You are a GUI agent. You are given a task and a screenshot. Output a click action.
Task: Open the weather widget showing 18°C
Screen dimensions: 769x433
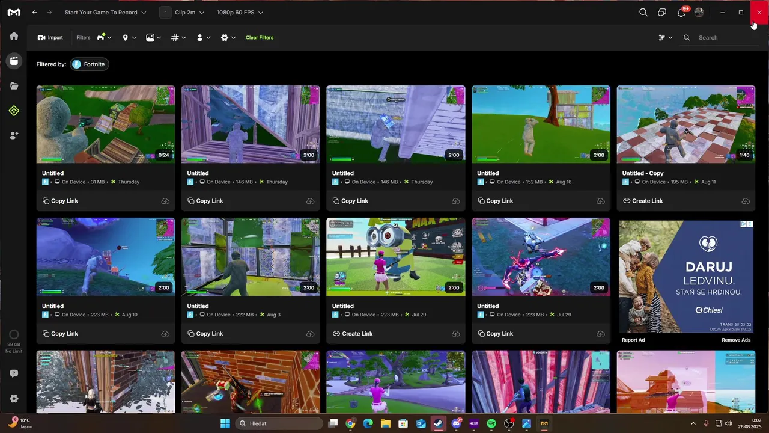click(20, 423)
